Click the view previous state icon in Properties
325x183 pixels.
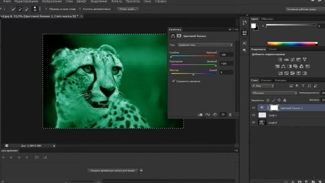[x=208, y=115]
